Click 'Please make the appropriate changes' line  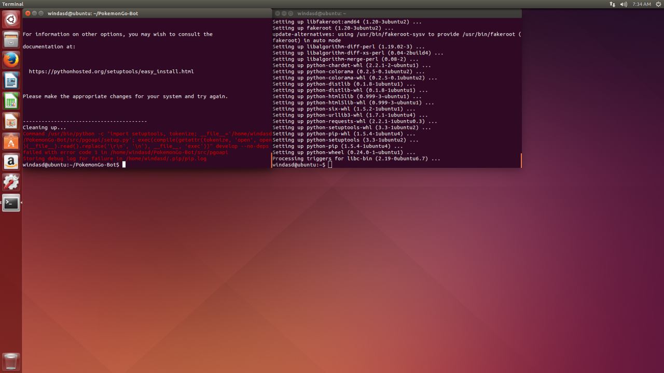click(126, 96)
